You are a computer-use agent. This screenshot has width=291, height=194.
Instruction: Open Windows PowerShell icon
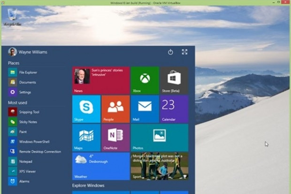13,141
